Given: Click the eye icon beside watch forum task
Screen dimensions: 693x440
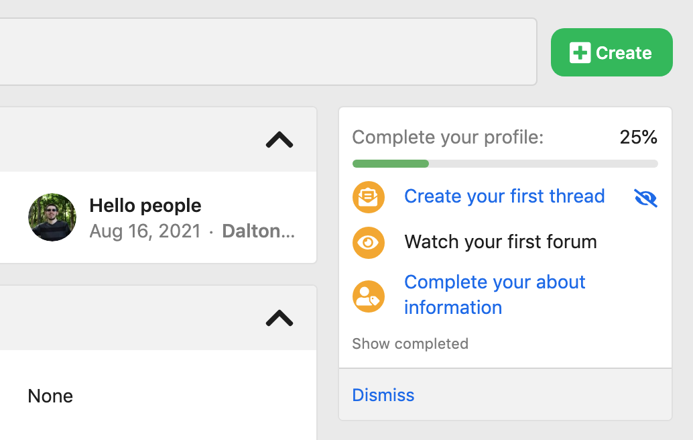Looking at the screenshot, I should (368, 242).
